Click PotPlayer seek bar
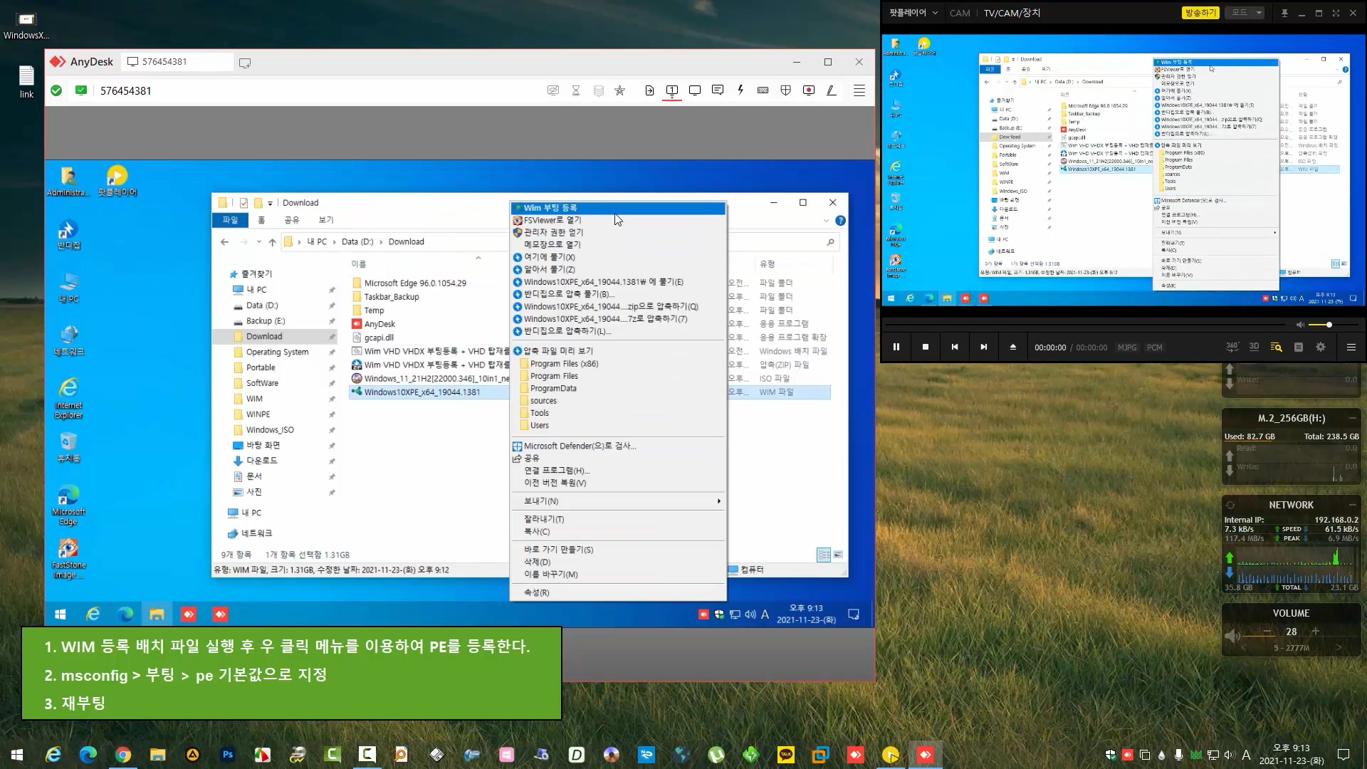Image resolution: width=1367 pixels, height=769 pixels. click(1086, 325)
